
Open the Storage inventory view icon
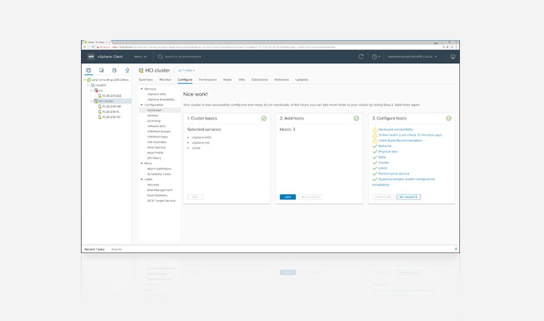(114, 70)
